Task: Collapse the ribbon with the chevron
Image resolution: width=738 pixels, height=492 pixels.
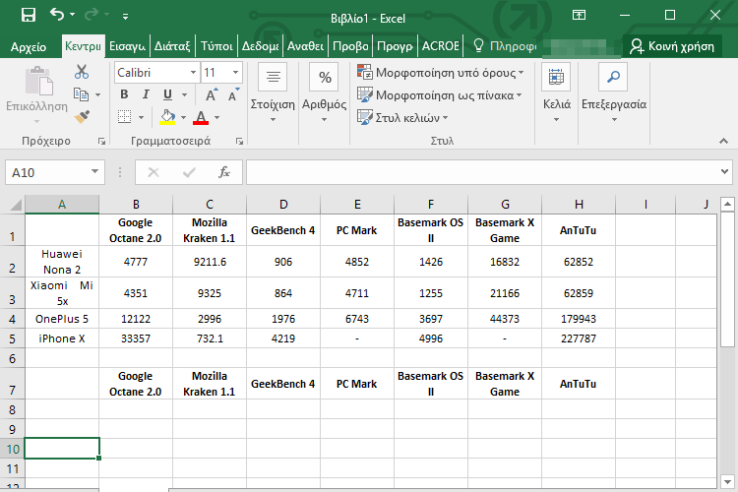Action: pos(723,142)
